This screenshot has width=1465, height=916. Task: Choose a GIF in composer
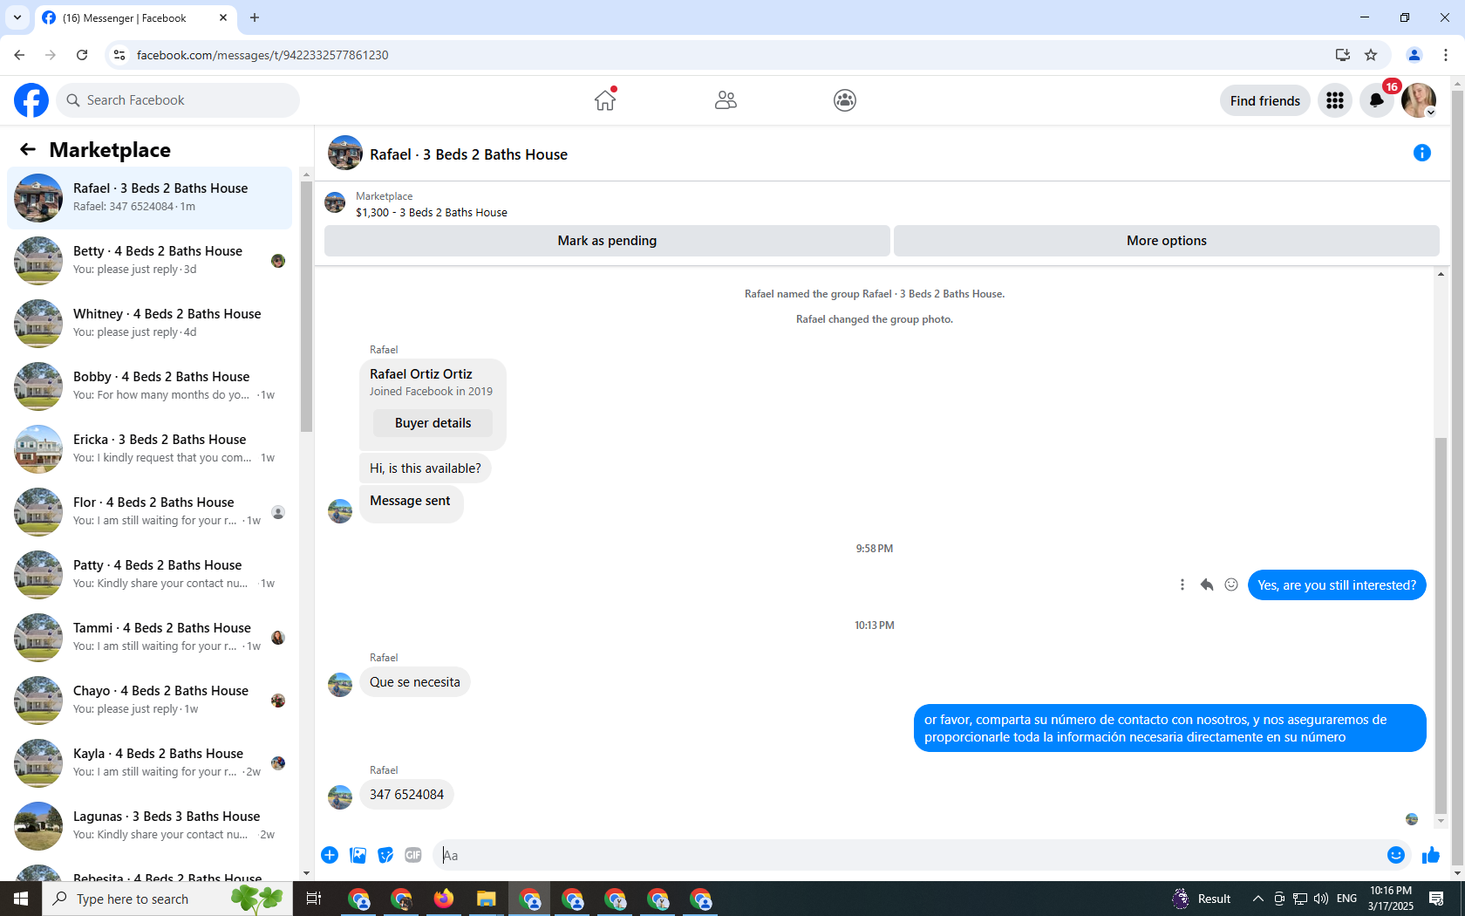tap(413, 855)
